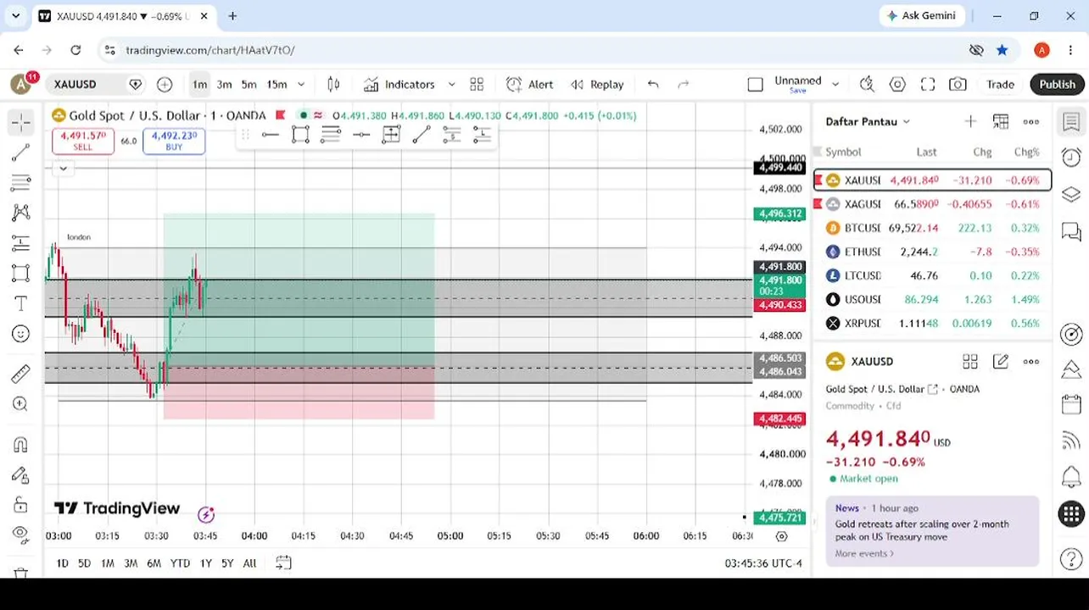Select the 5Y date range
This screenshot has height=610, width=1089.
[227, 563]
